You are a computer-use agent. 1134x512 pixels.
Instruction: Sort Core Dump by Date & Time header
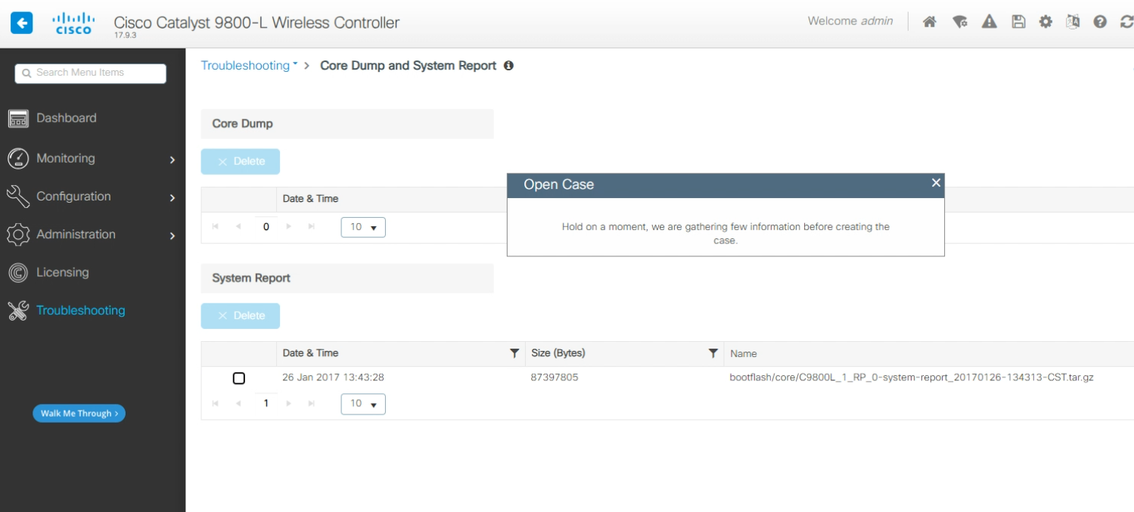coord(310,199)
